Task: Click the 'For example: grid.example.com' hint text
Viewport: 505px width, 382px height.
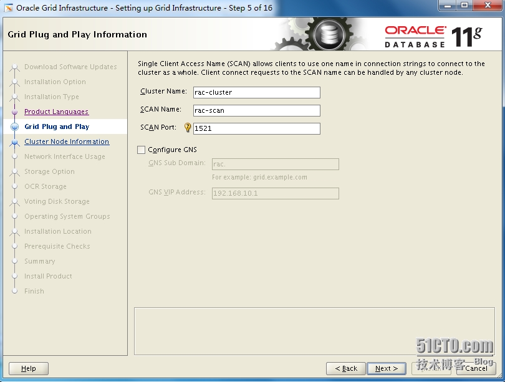Action: click(259, 178)
